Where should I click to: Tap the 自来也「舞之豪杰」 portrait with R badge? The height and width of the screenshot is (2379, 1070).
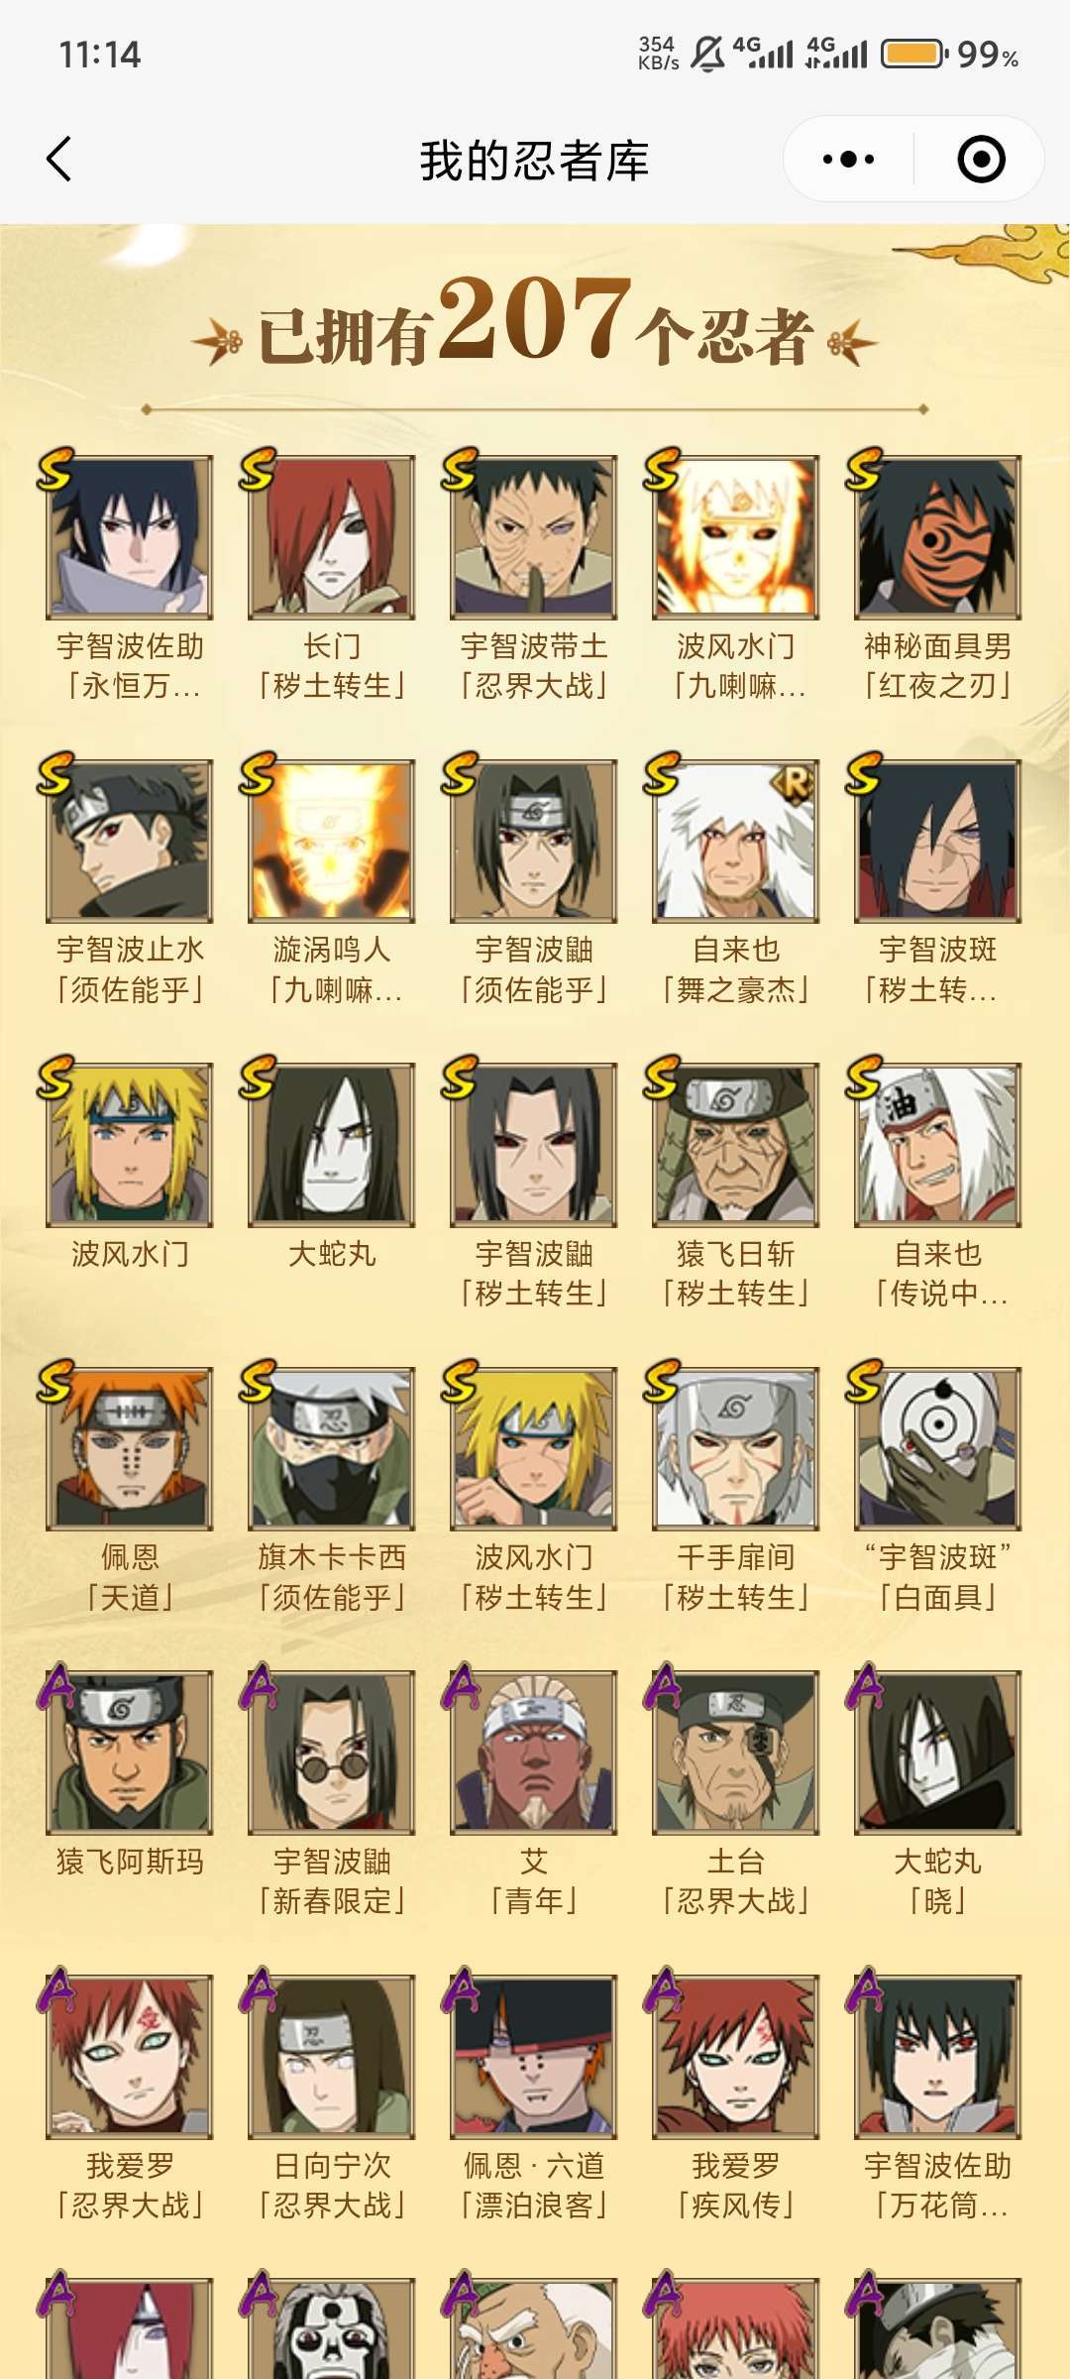coord(736,841)
